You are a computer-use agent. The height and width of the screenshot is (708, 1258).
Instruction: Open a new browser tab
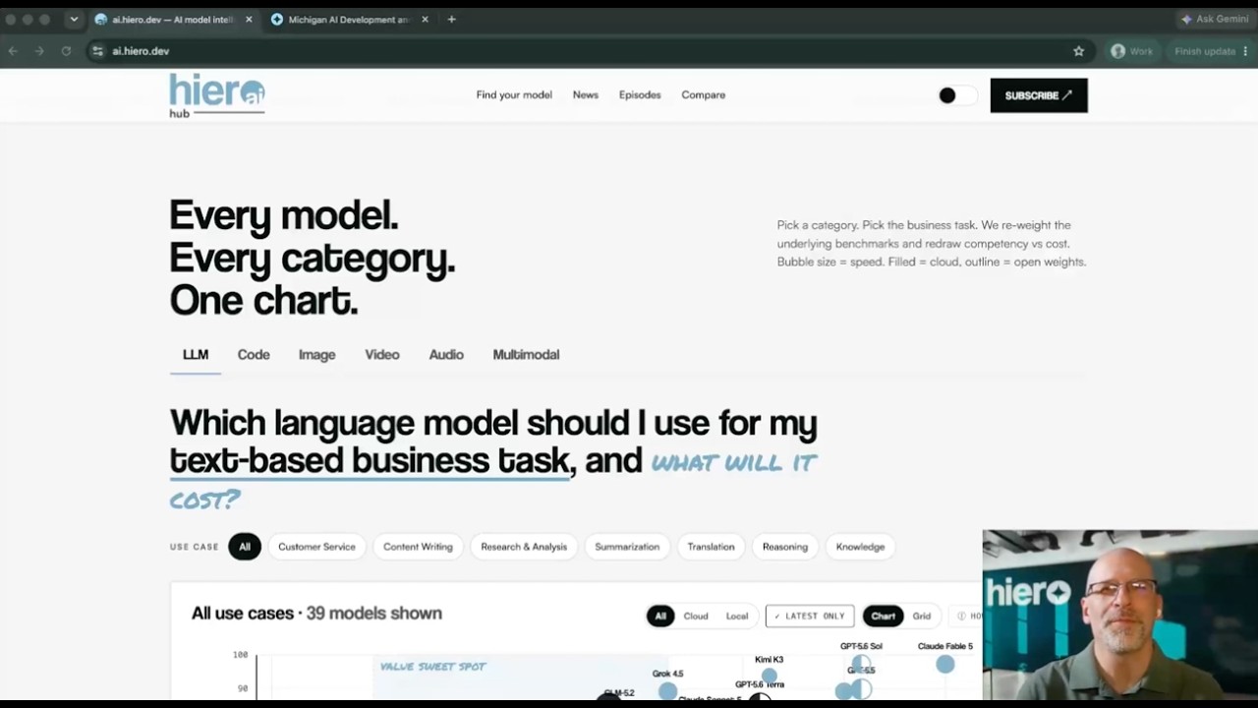pos(451,20)
